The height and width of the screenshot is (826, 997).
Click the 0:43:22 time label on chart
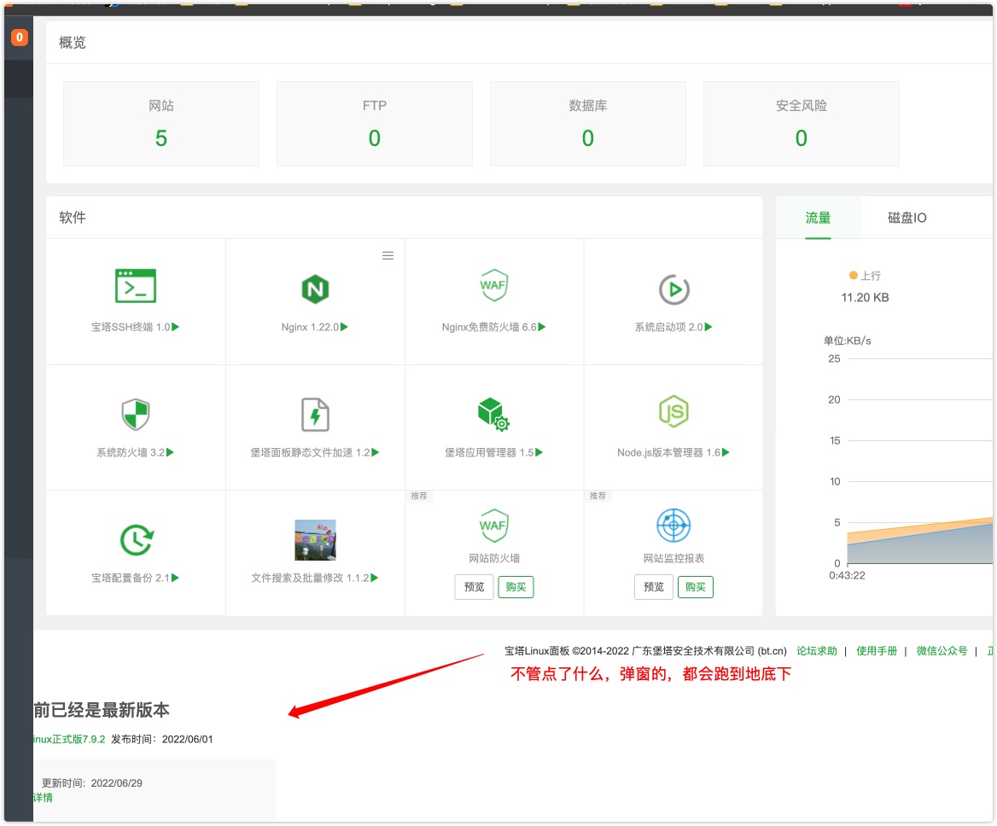click(847, 575)
